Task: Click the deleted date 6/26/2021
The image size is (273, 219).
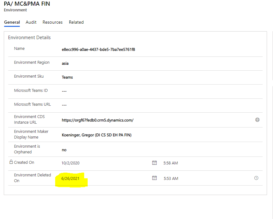Action: tap(70, 179)
